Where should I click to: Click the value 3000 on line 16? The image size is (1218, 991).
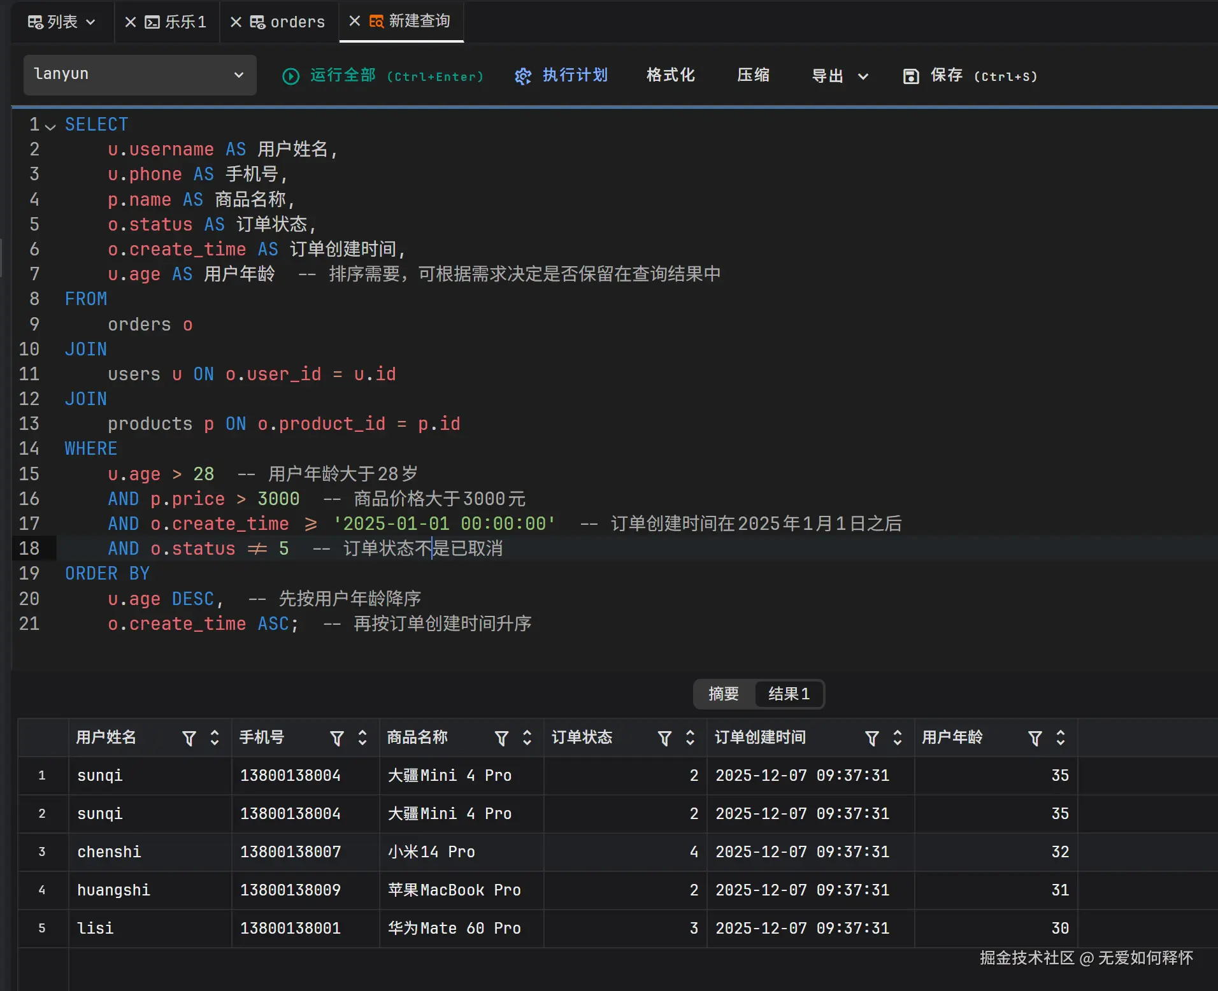[278, 499]
